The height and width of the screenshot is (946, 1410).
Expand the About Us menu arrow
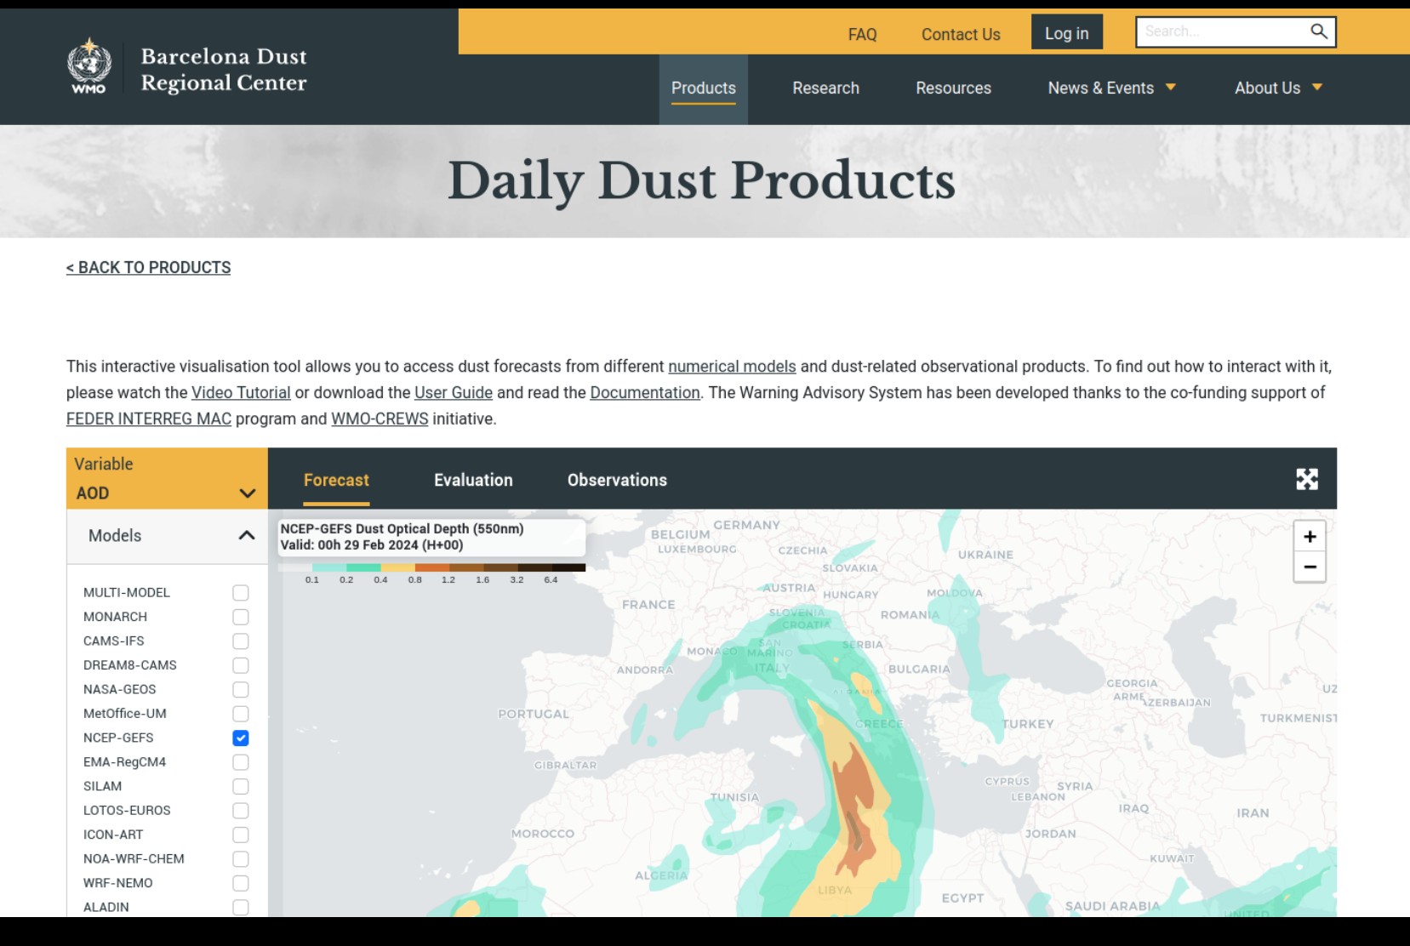pyautogui.click(x=1317, y=88)
